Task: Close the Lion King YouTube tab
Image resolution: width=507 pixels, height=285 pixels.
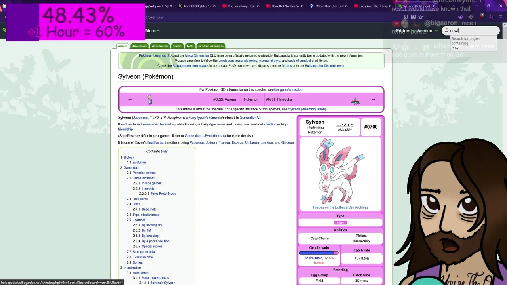Action: [x=259, y=6]
